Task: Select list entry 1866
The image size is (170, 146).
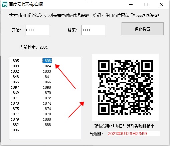Action: 47,82
